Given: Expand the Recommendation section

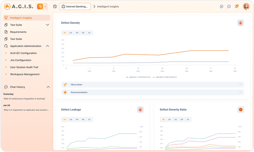Looking at the screenshot, I should coord(152,92).
